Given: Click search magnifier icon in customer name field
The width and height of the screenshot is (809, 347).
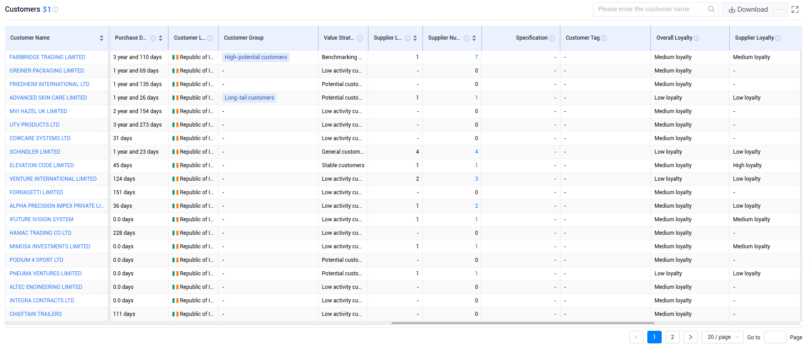Looking at the screenshot, I should 711,9.
